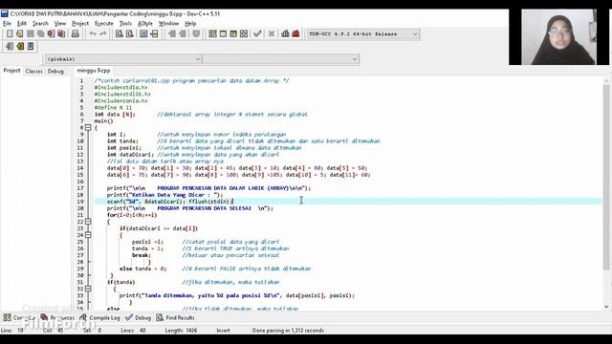
Task: Click the Compile and Run icon
Action: 233,34
